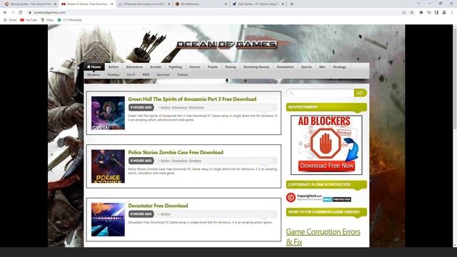Open the Survival category
Viewport: 457px width, 257px height.
(x=163, y=74)
